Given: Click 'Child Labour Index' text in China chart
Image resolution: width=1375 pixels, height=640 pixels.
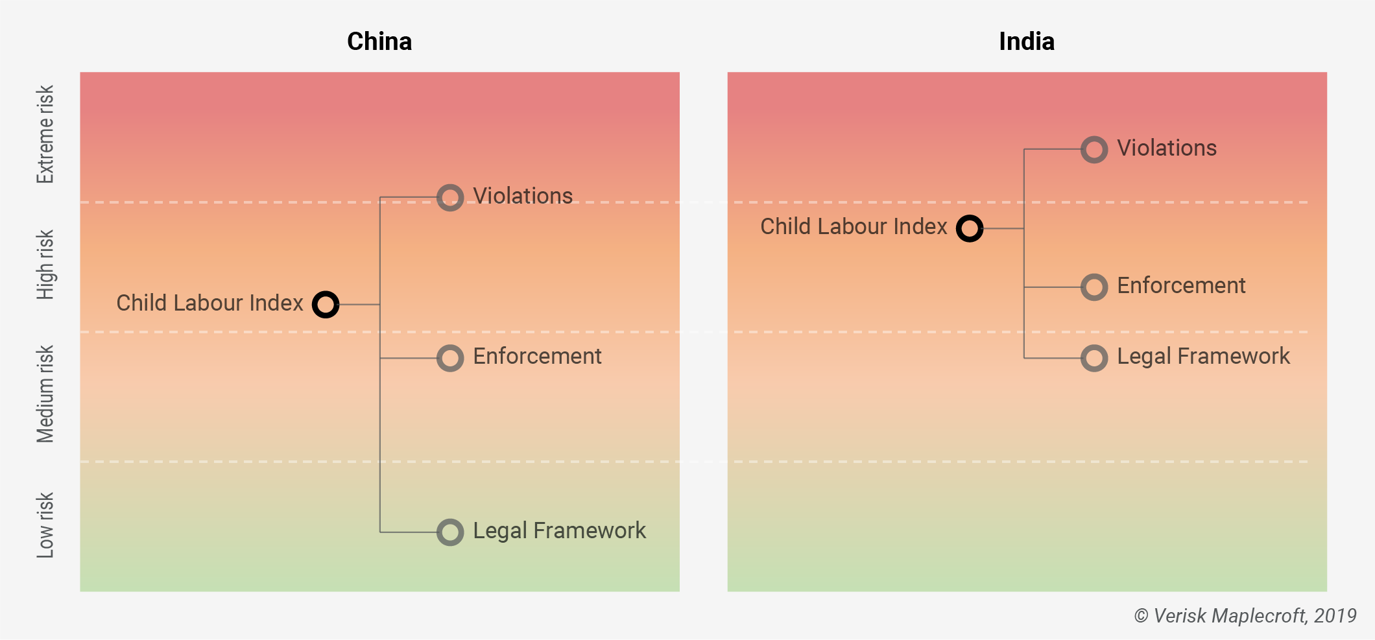Looking at the screenshot, I should (x=209, y=303).
